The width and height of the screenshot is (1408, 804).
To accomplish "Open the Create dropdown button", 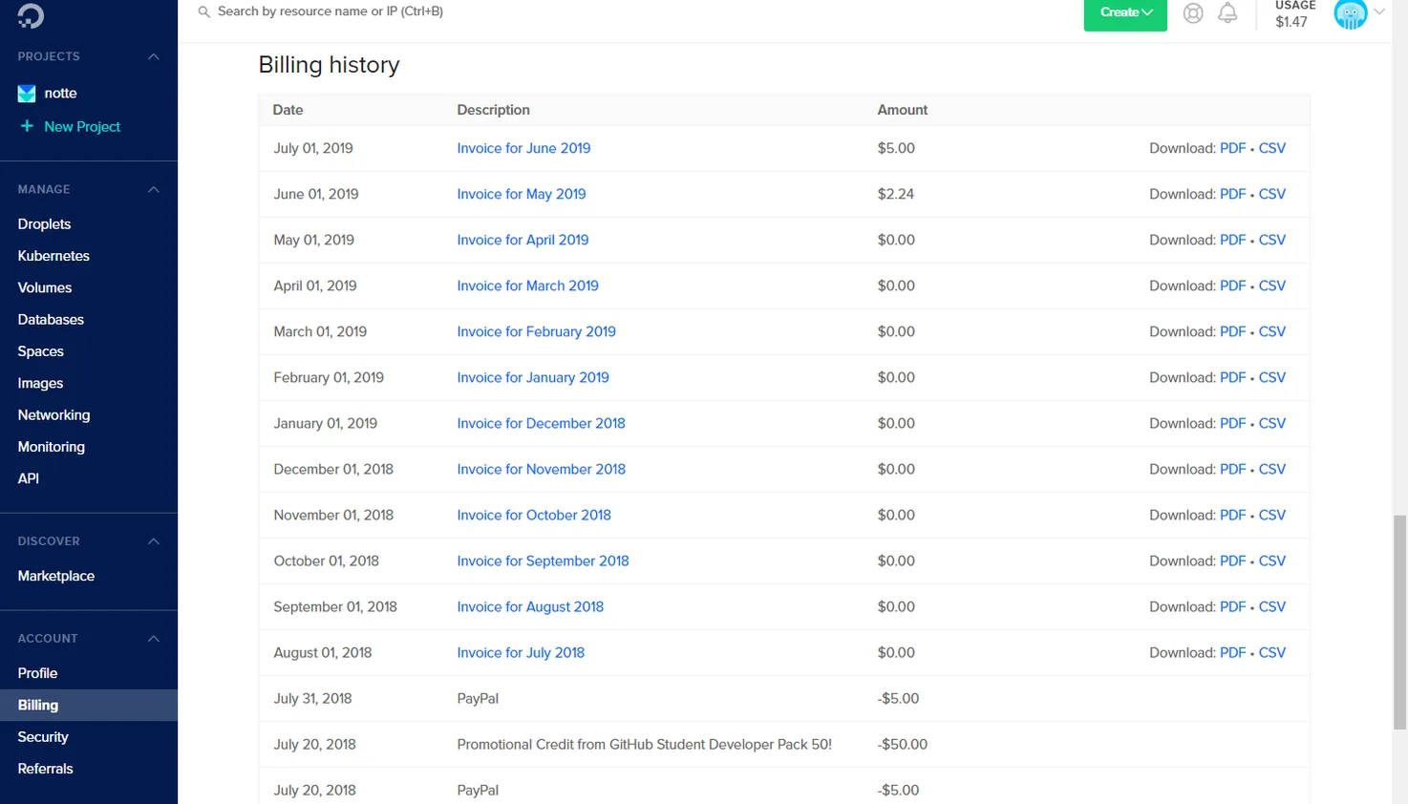I will pyautogui.click(x=1125, y=13).
